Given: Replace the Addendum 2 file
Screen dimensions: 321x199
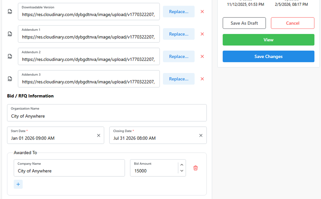Looking at the screenshot, I should 179,57.
